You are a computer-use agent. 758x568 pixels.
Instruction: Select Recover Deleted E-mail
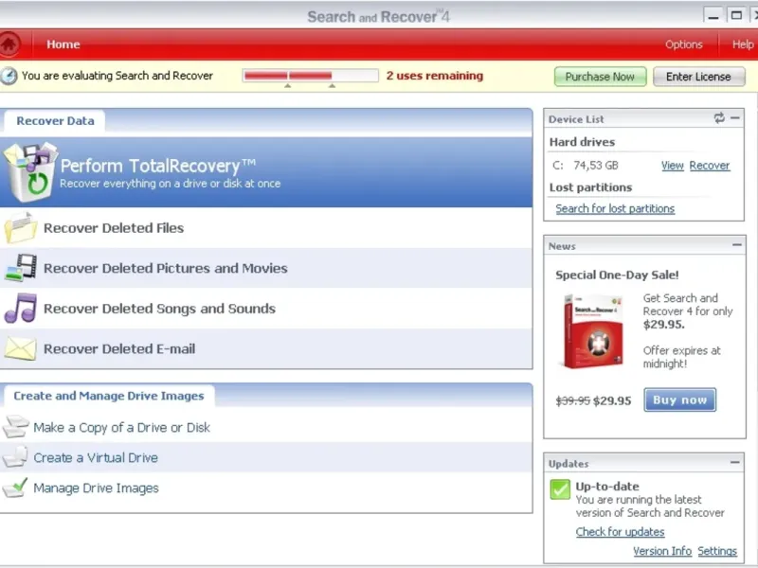point(266,348)
